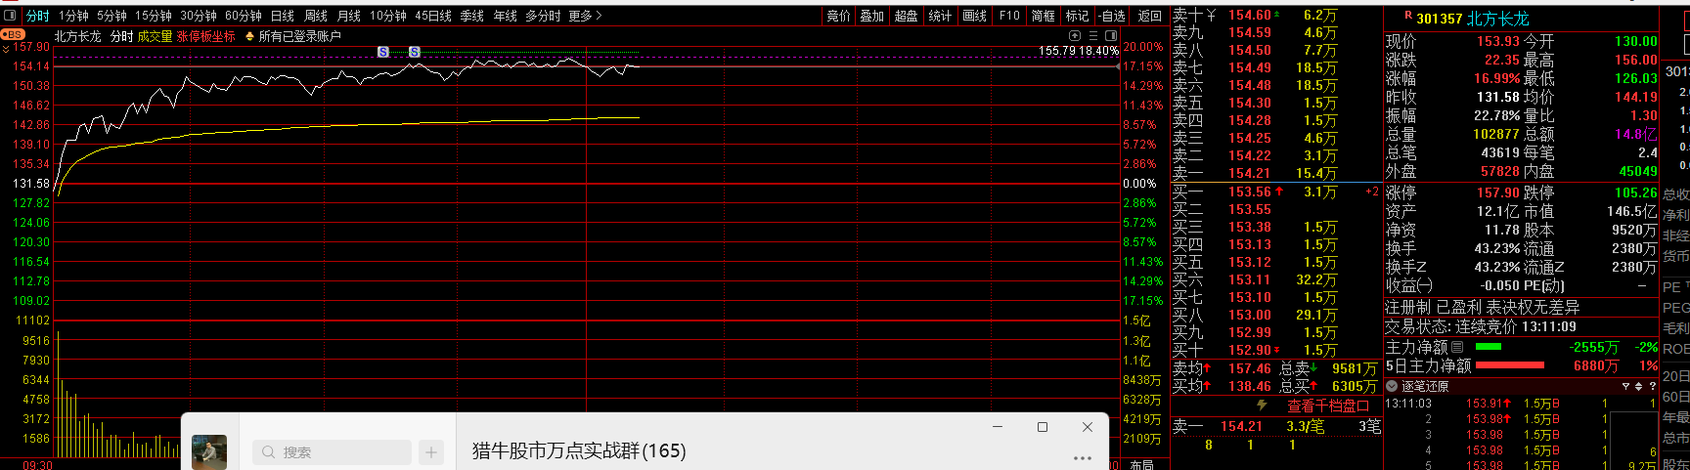Click the 买一 price 153.56 in order book
The height and width of the screenshot is (470, 1690).
(x=1250, y=192)
